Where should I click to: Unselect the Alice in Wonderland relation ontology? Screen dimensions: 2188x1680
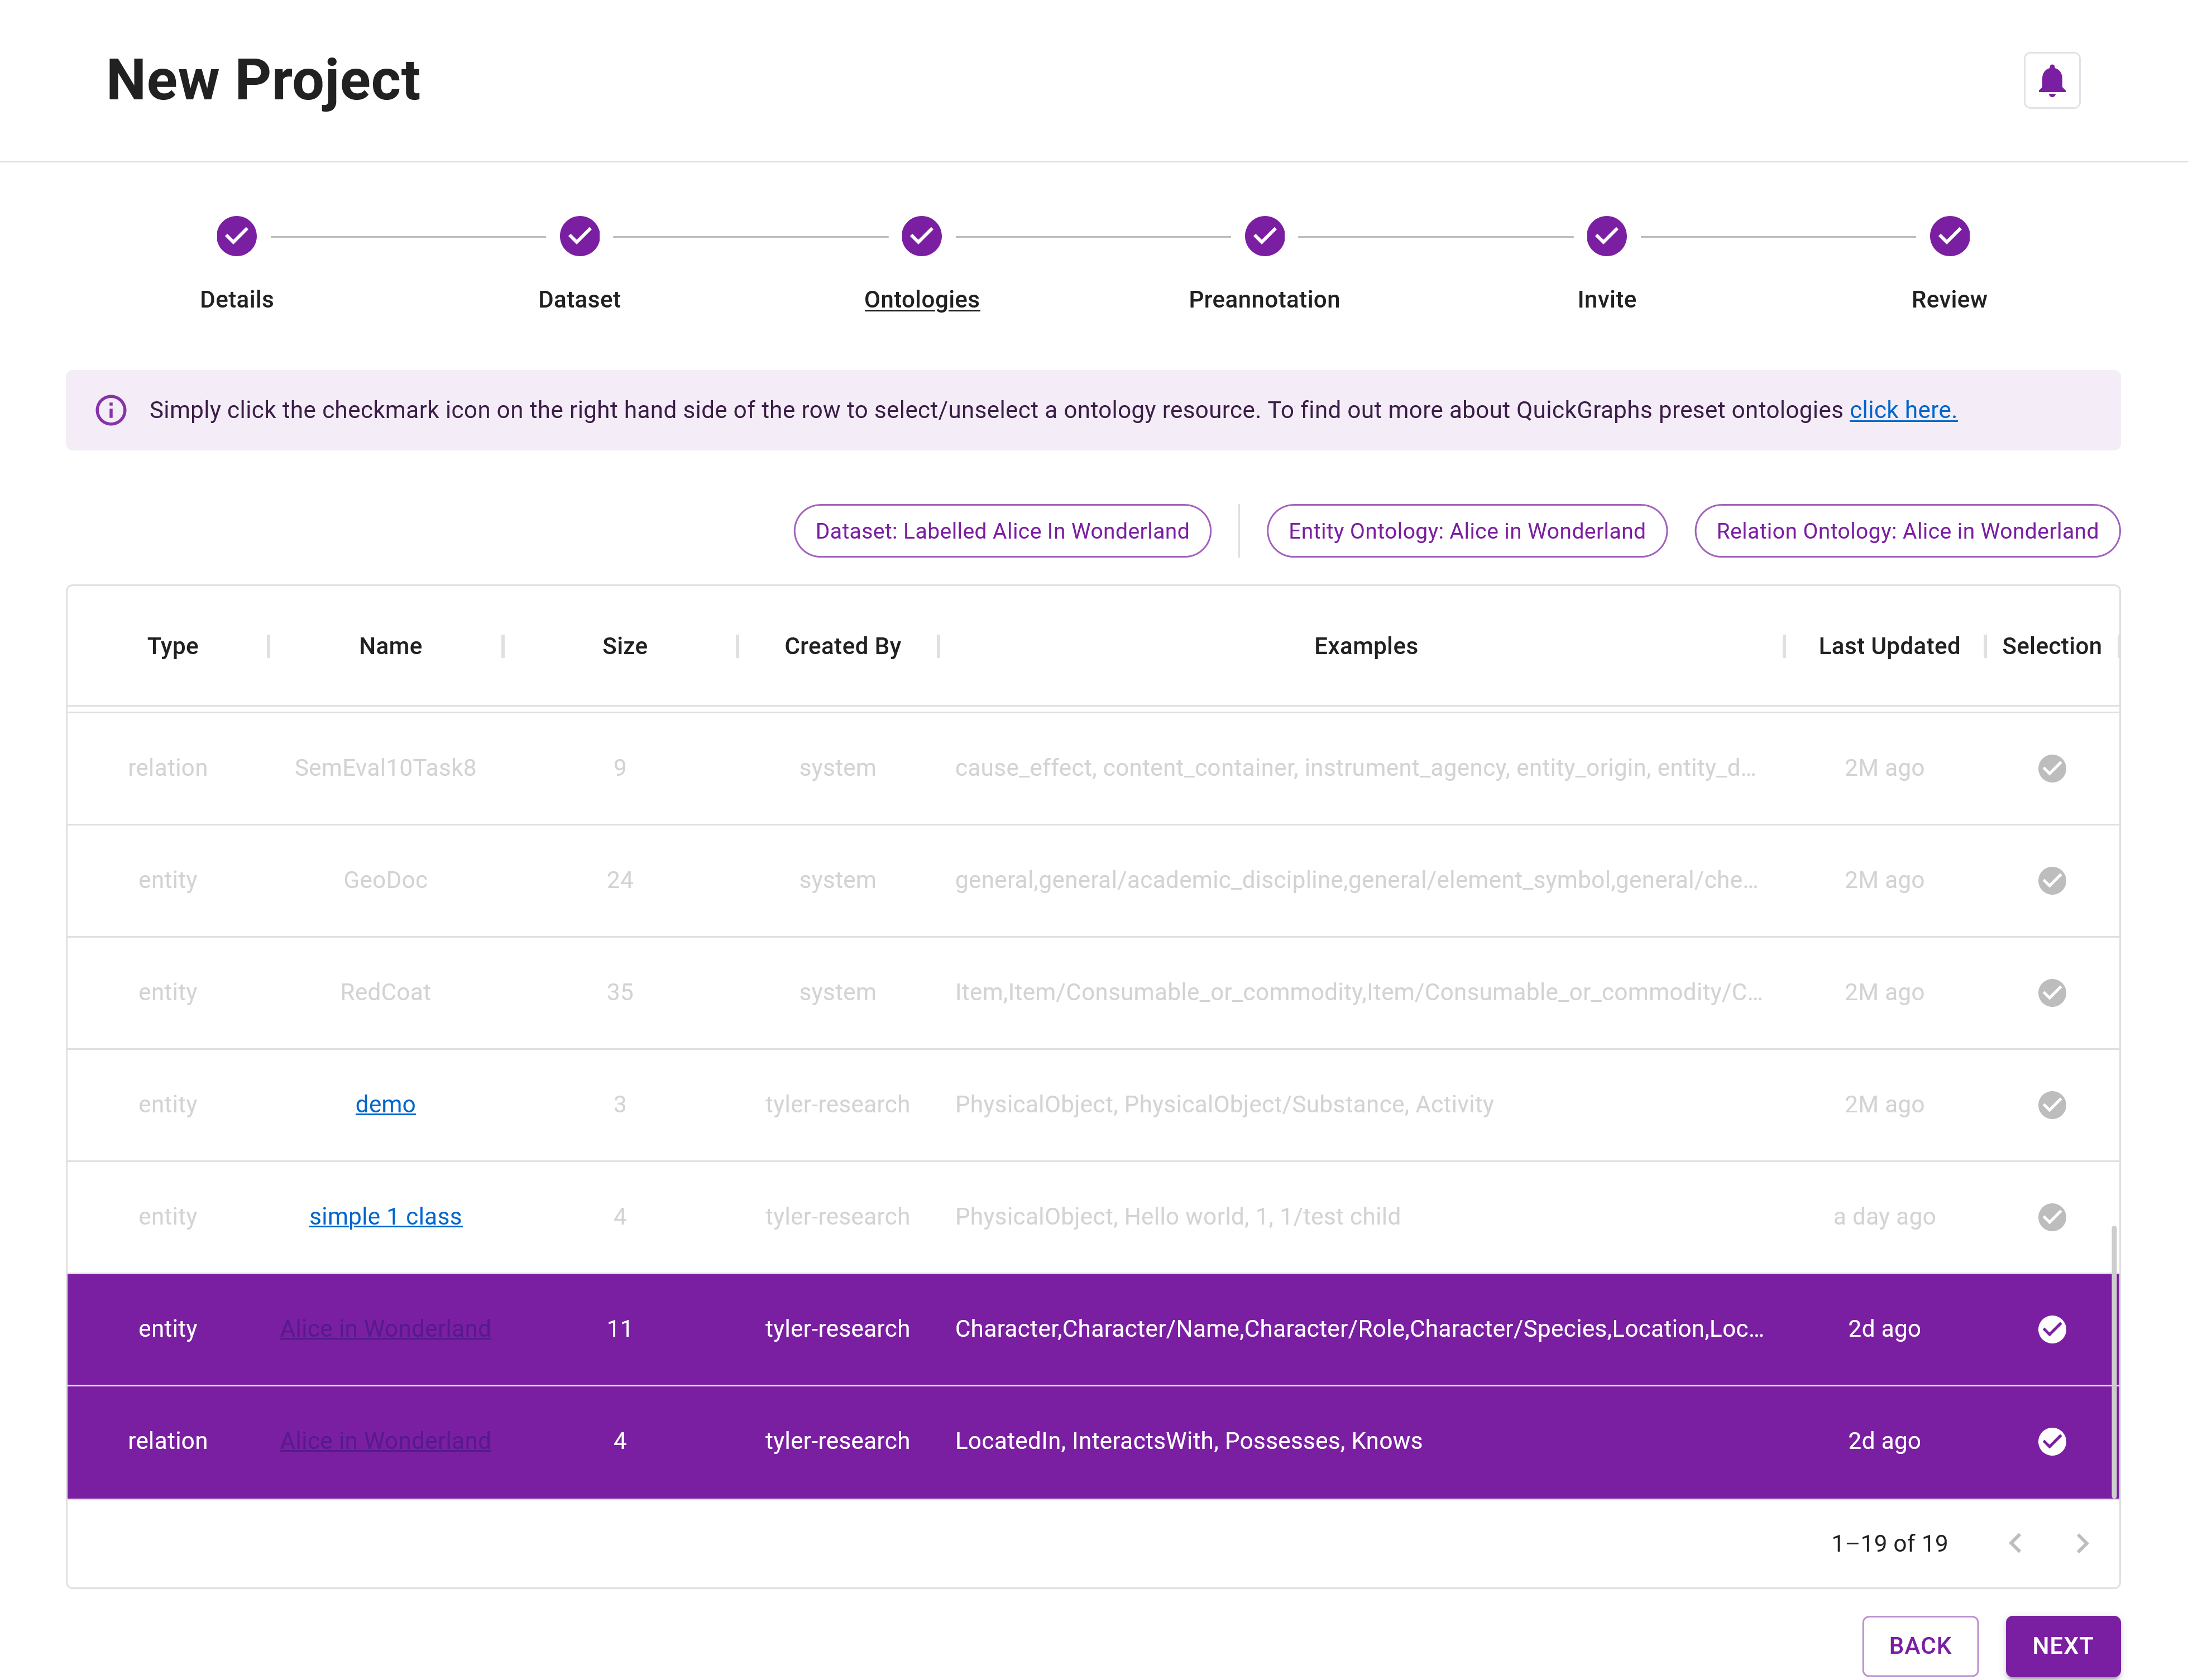coord(2052,1441)
